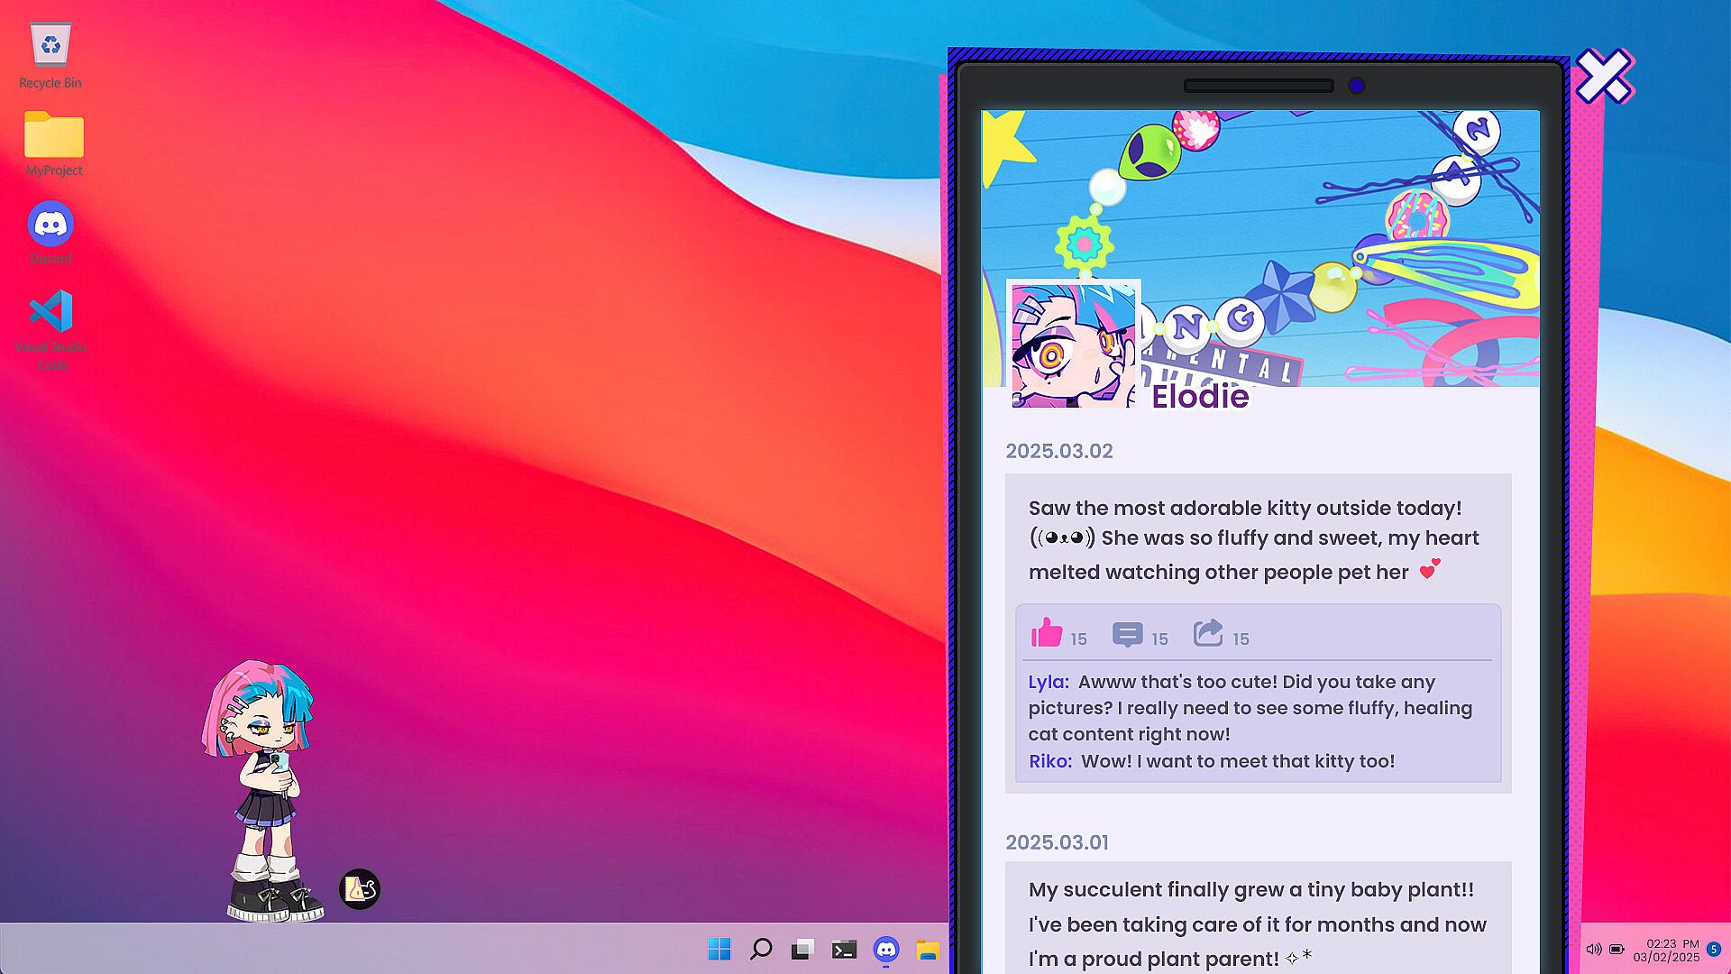Click Elodie's profile avatar picture

point(1073,345)
